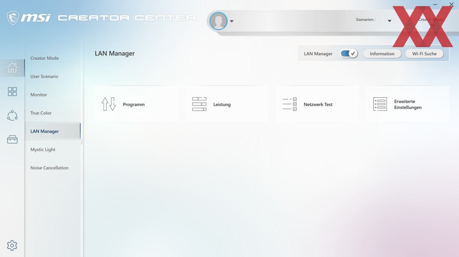The width and height of the screenshot is (459, 257).
Task: Click the user profile avatar icon
Action: click(x=218, y=21)
